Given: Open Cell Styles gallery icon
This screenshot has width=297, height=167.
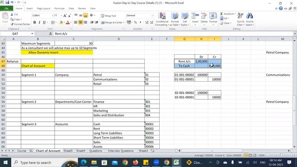Looking at the screenshot, I should (x=185, y=16).
